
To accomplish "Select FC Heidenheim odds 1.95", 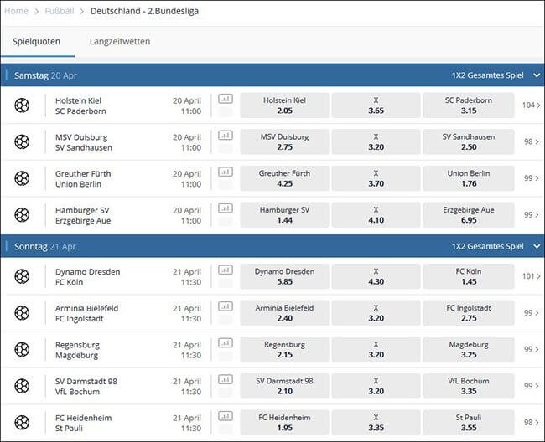I will click(x=284, y=423).
